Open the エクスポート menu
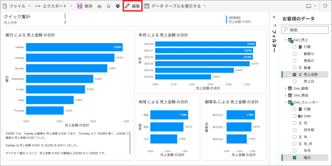This screenshot has width=332, height=166. pyautogui.click(x=53, y=6)
